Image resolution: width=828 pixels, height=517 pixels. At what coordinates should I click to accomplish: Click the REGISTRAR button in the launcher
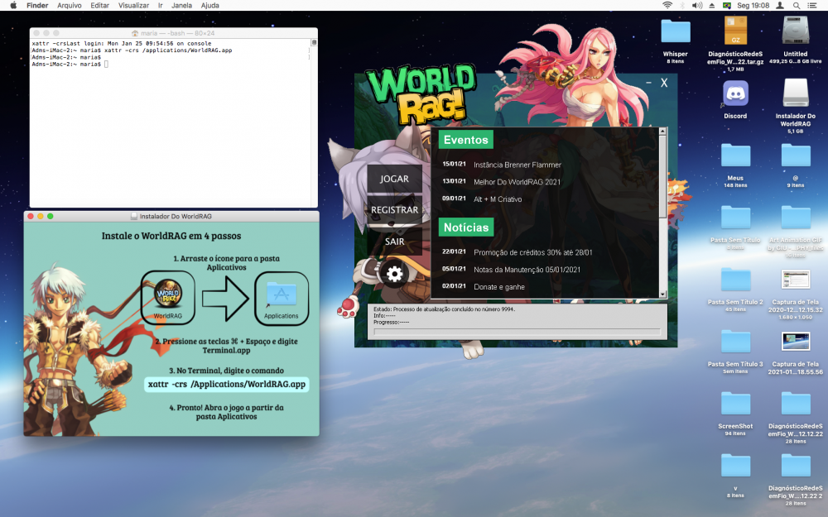click(394, 210)
